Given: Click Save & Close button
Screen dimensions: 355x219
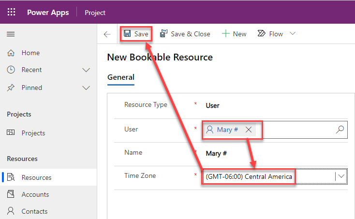Looking at the screenshot, I should point(185,34).
